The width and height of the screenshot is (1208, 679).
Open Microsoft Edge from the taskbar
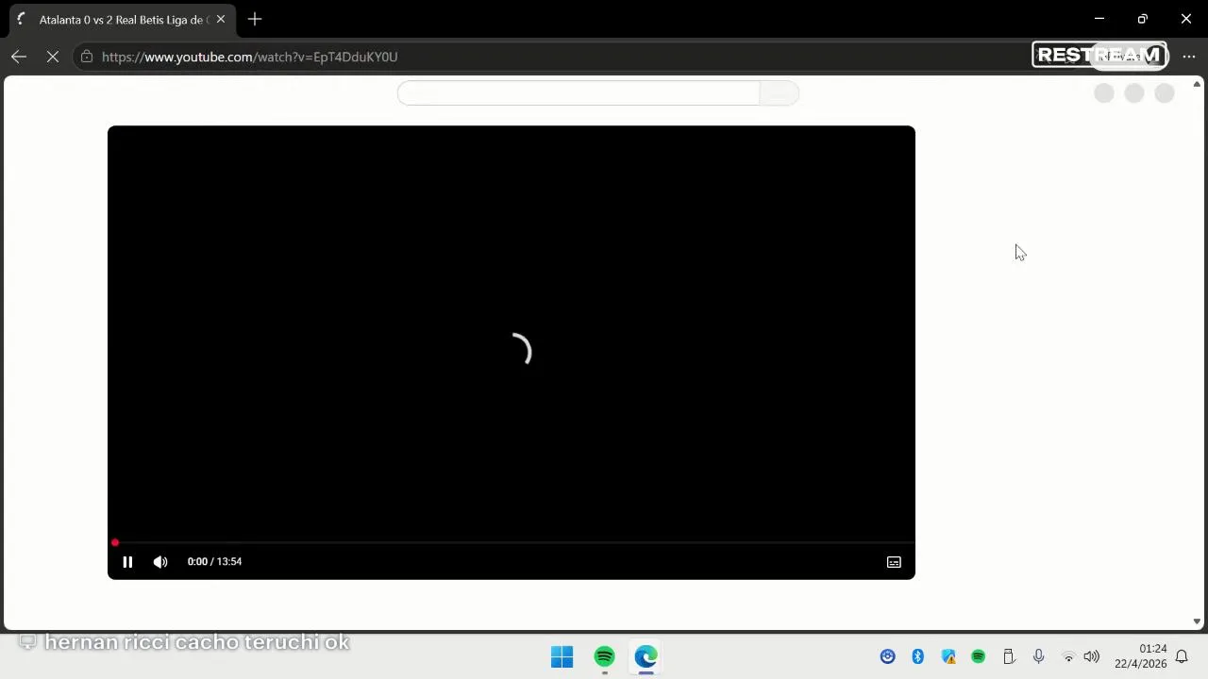pos(646,656)
